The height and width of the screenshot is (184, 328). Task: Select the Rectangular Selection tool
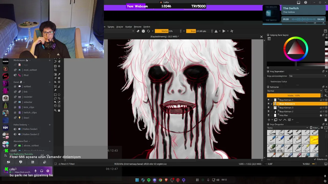pos(55,95)
